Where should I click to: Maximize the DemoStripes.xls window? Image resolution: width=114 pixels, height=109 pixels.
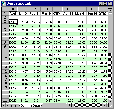coord(105,4)
